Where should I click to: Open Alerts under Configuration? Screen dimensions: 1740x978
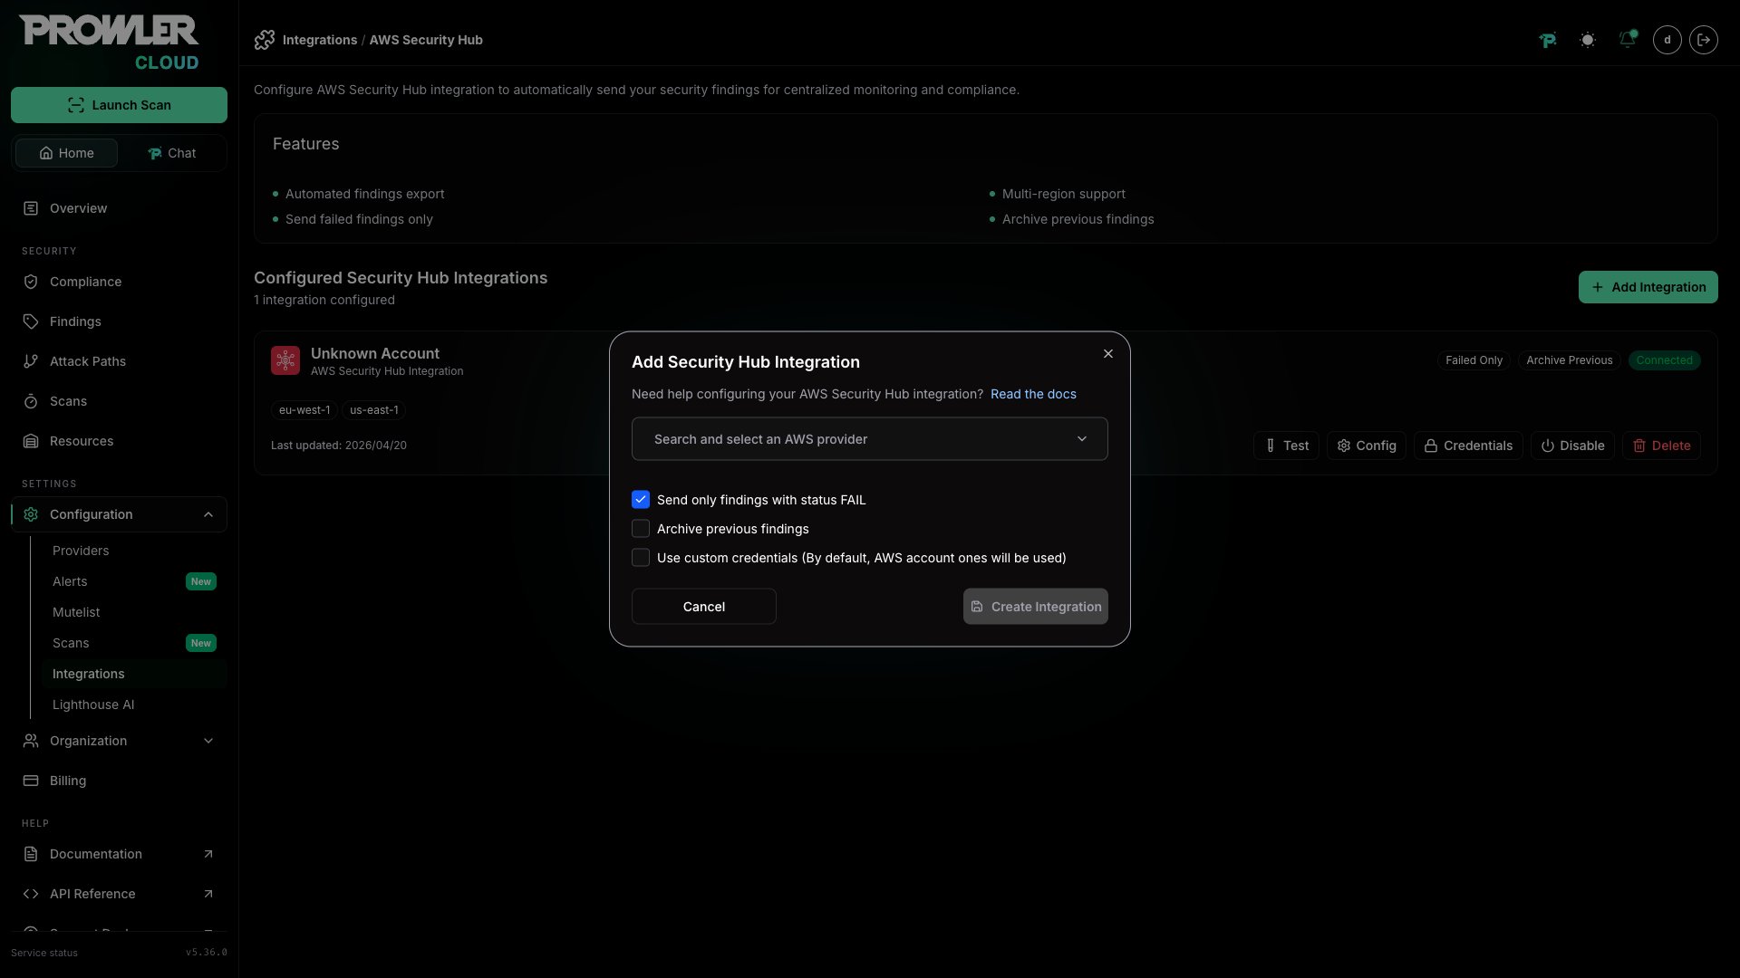coord(70,581)
